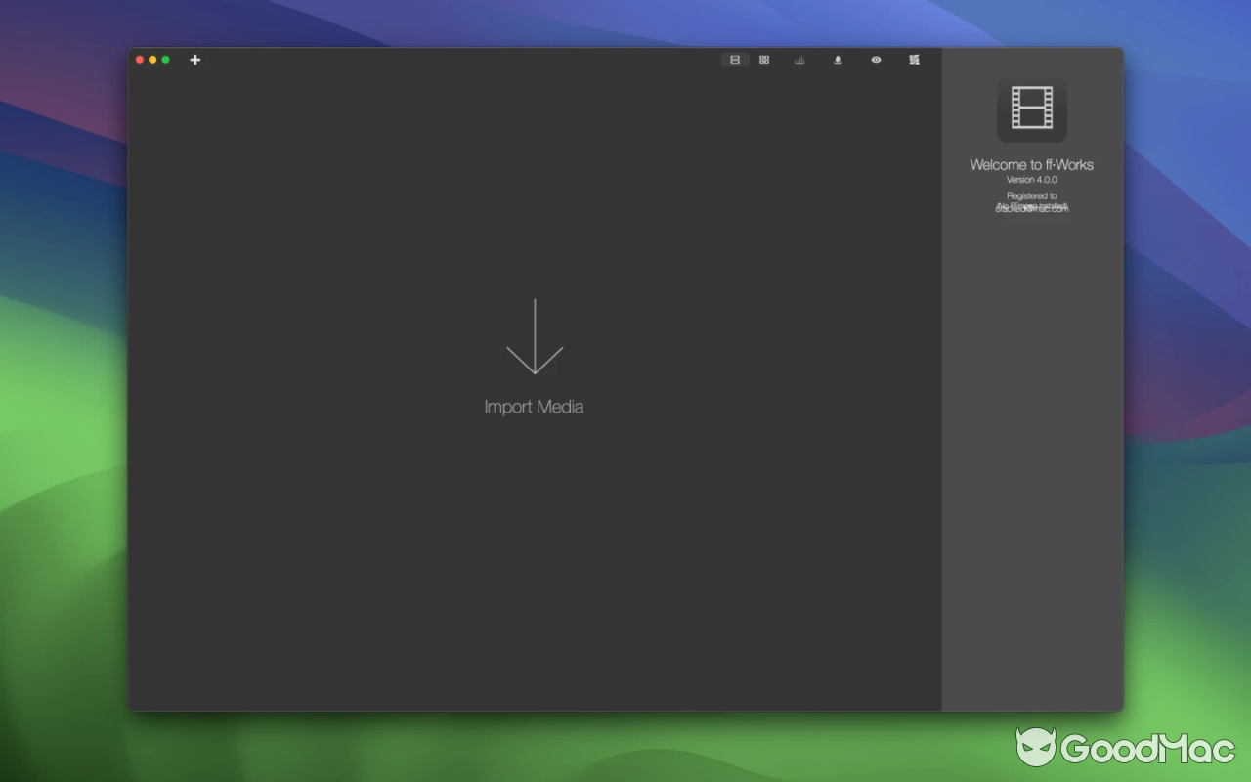Screen dimensions: 1251x782
Task: Toggle the active filmstrip view highlight
Action: [x=734, y=60]
